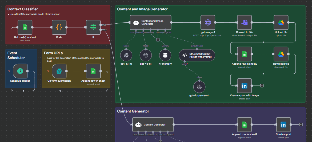Click the Model connector on Structured Output Parser

185,61
